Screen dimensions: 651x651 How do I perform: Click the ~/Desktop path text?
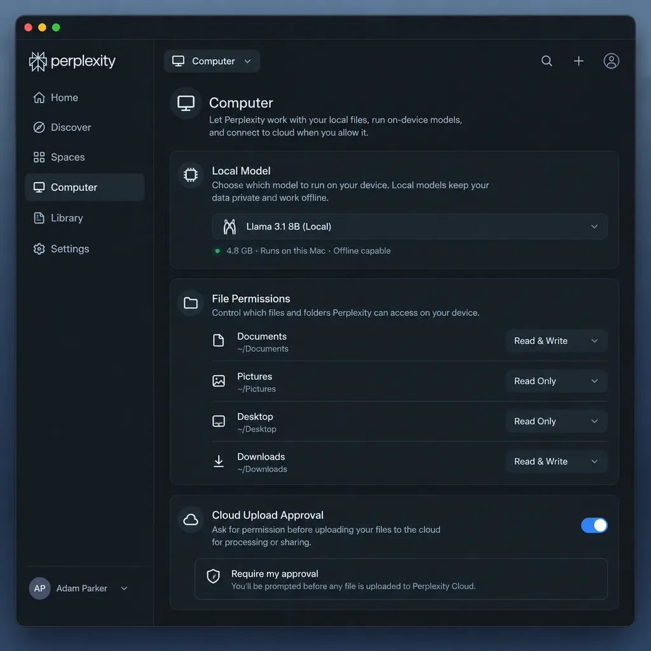click(x=257, y=429)
